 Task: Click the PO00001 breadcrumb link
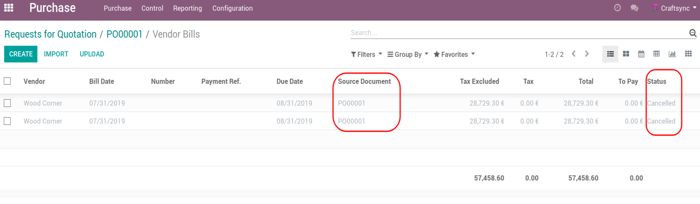[x=124, y=34]
